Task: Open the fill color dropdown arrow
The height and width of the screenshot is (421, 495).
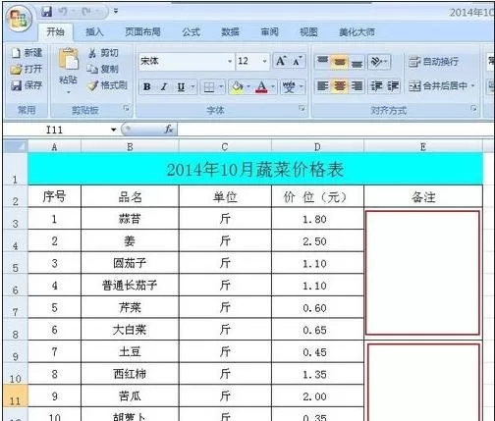Action: 248,87
